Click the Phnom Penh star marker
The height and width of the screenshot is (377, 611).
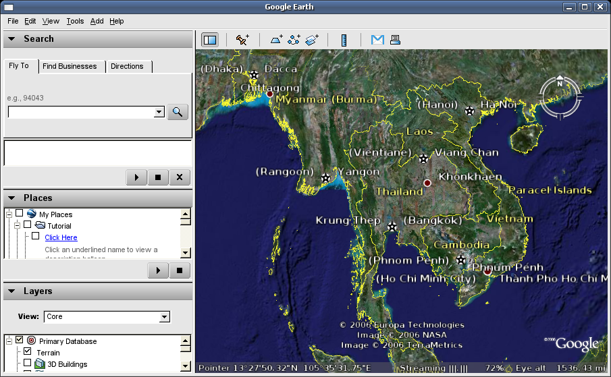click(x=461, y=260)
